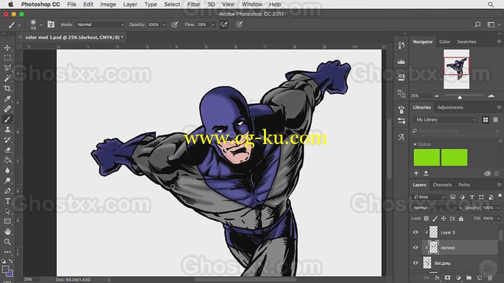
Task: Open the Filter menu
Action: coord(193,4)
